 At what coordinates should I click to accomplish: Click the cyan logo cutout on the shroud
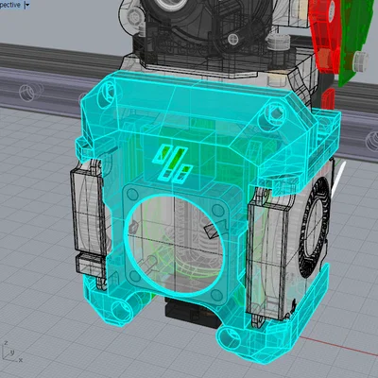[172, 163]
